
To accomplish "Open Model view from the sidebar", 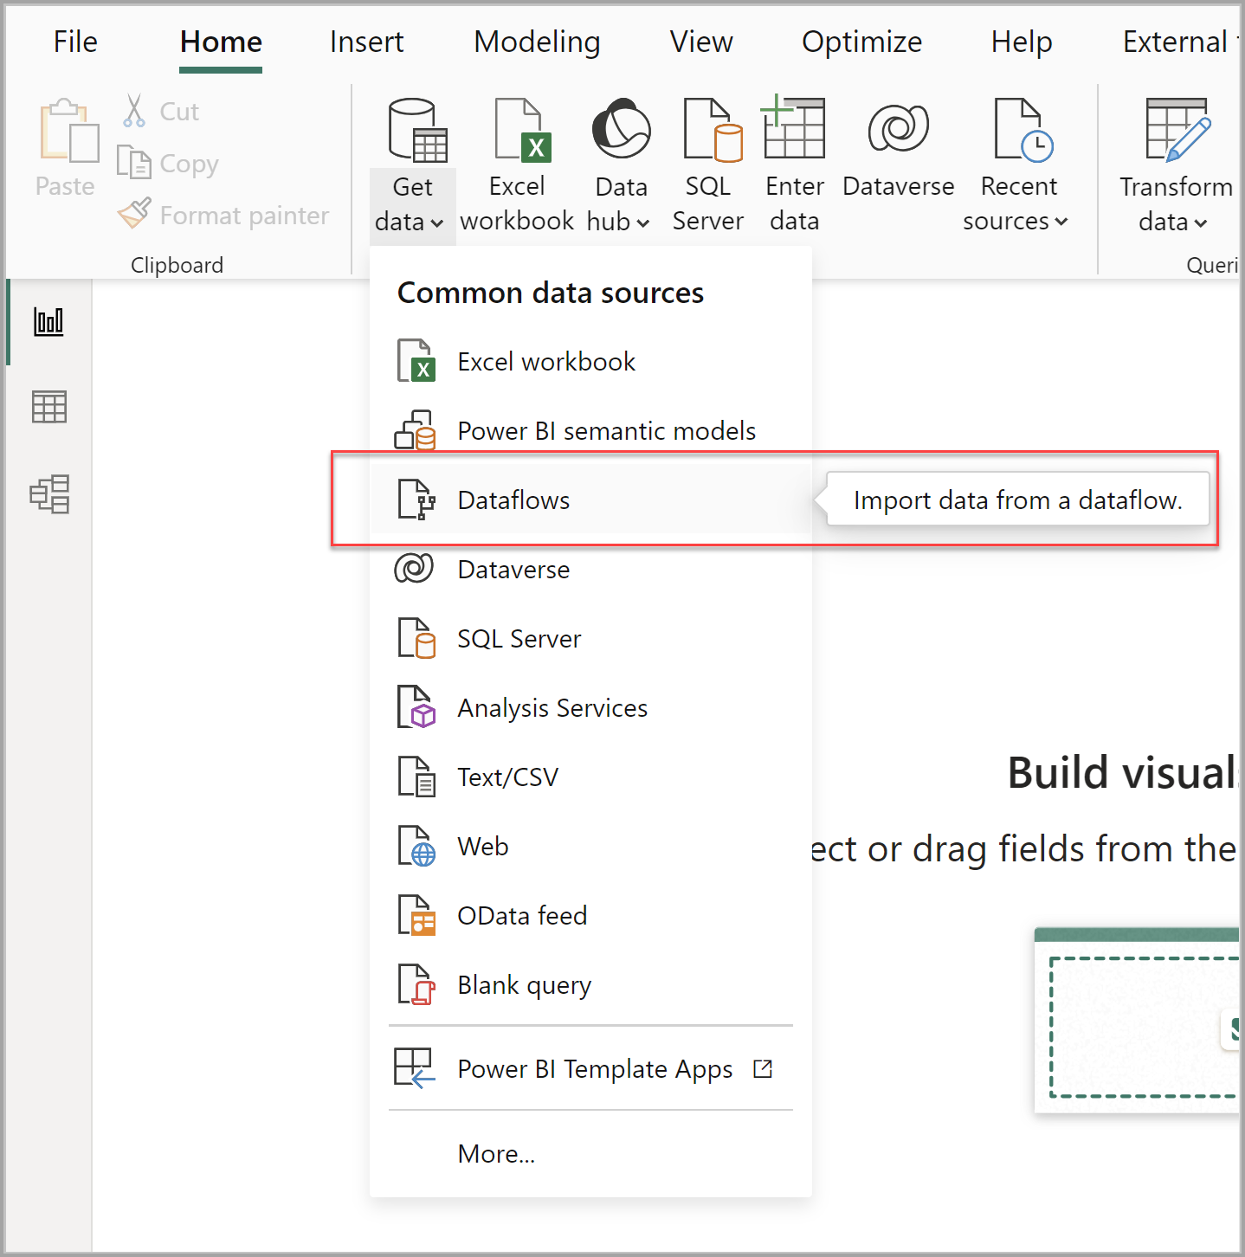I will click(48, 493).
